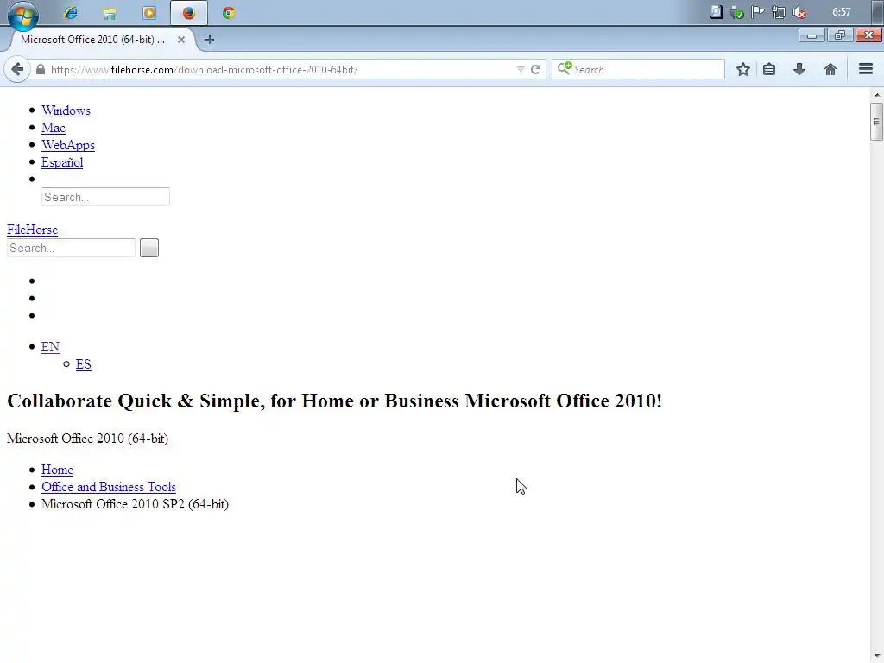Open URL history dropdown arrow

point(521,69)
